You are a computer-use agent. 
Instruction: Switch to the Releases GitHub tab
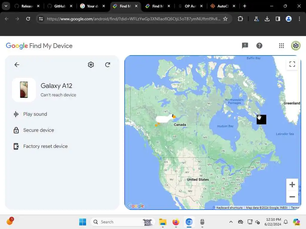(27, 6)
